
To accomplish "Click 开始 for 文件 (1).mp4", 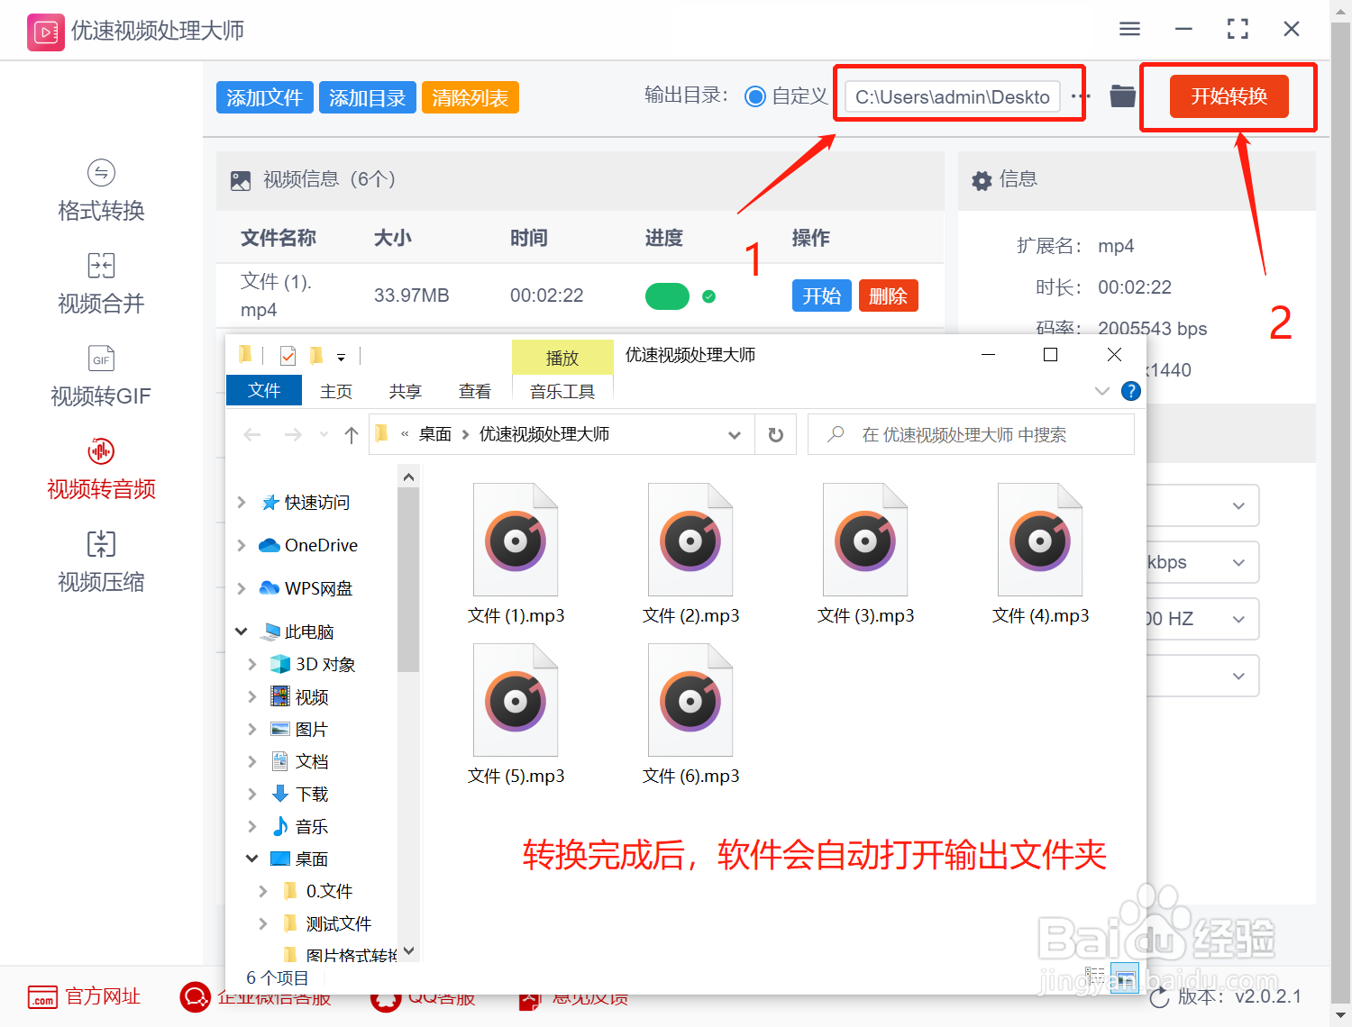I will (822, 295).
